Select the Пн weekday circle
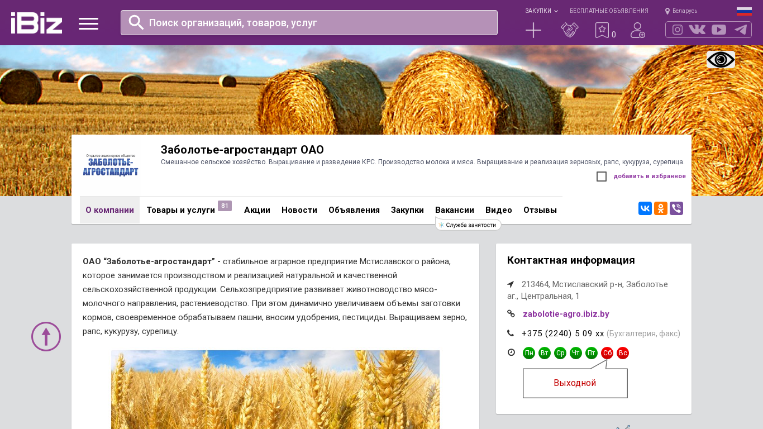The width and height of the screenshot is (763, 429). [x=529, y=353]
